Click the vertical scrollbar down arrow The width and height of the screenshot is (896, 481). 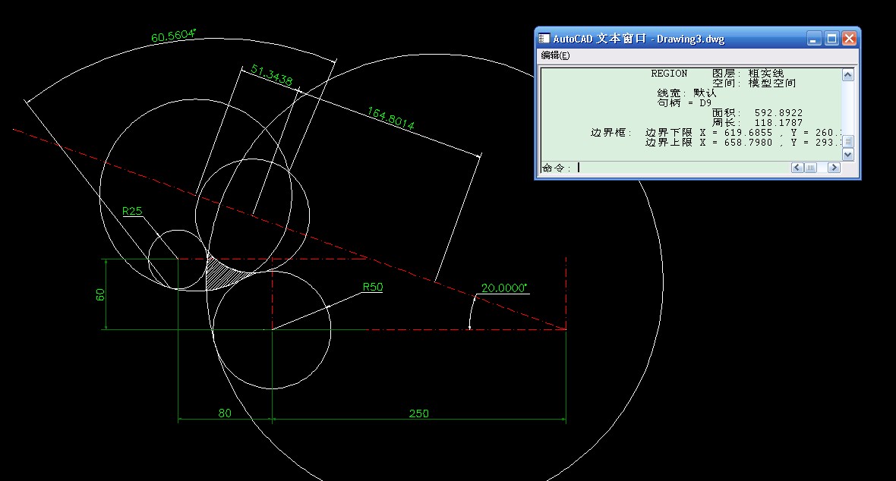pos(848,154)
